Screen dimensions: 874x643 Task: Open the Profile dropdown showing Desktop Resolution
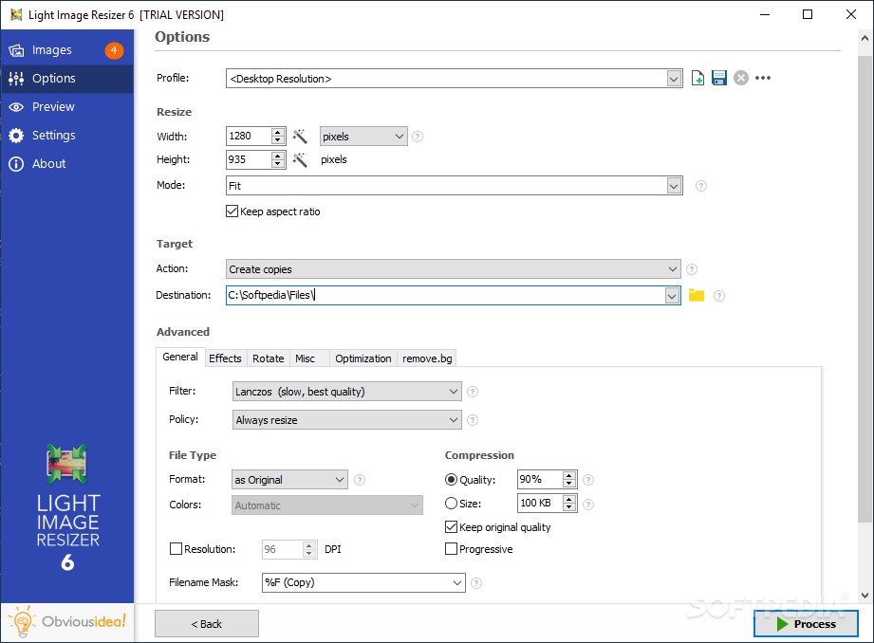click(454, 79)
